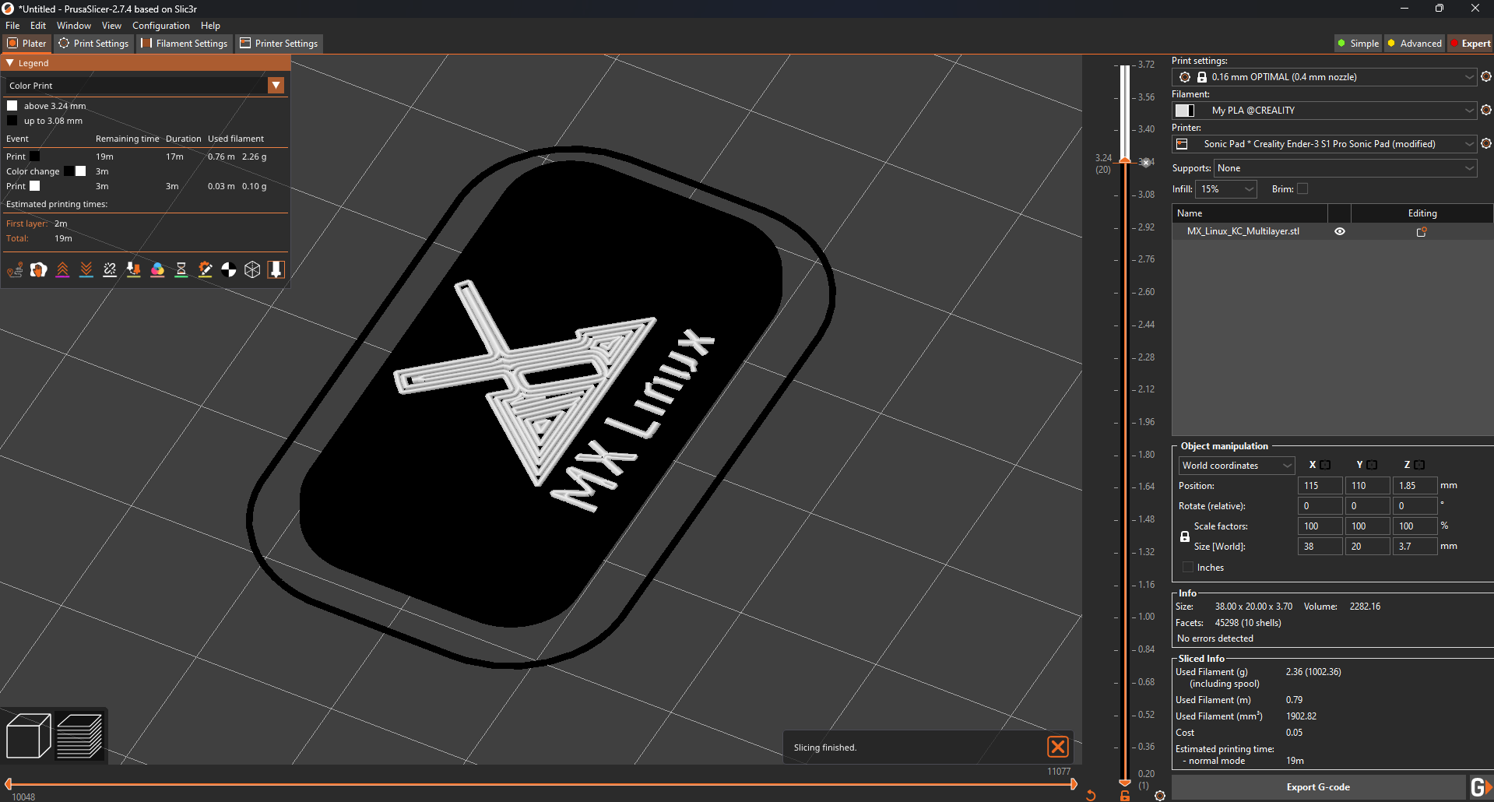Viewport: 1494px width, 802px height.
Task: Open the Color Print view dropdown
Action: pyautogui.click(x=276, y=85)
